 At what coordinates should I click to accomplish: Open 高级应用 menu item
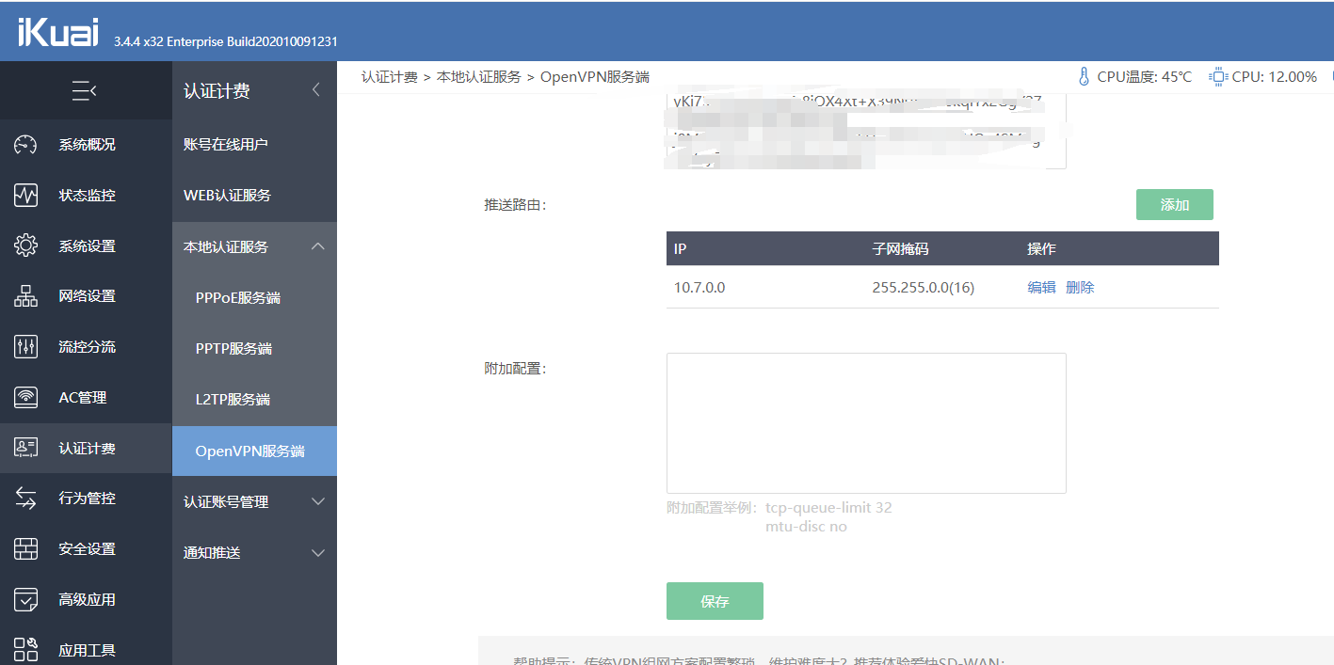[x=86, y=600]
